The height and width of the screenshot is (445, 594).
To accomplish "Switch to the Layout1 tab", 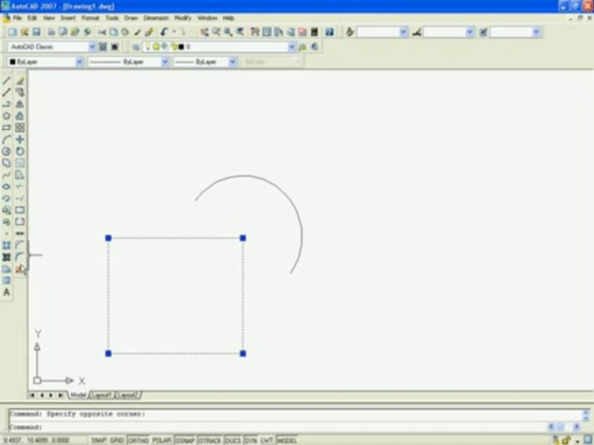I will [101, 395].
